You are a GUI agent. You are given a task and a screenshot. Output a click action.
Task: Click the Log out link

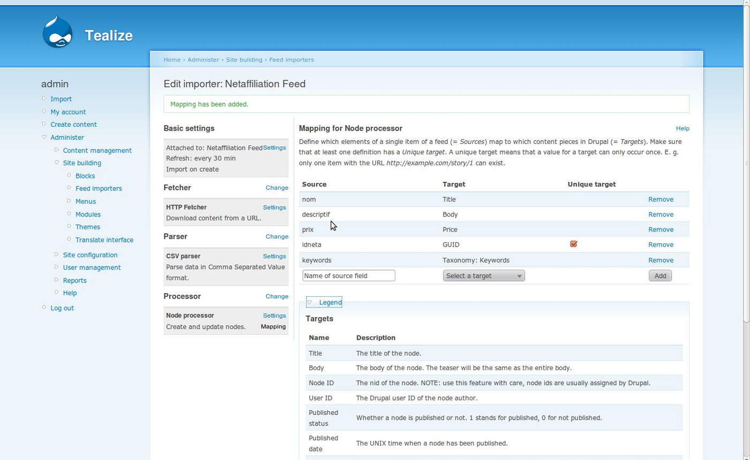[62, 308]
